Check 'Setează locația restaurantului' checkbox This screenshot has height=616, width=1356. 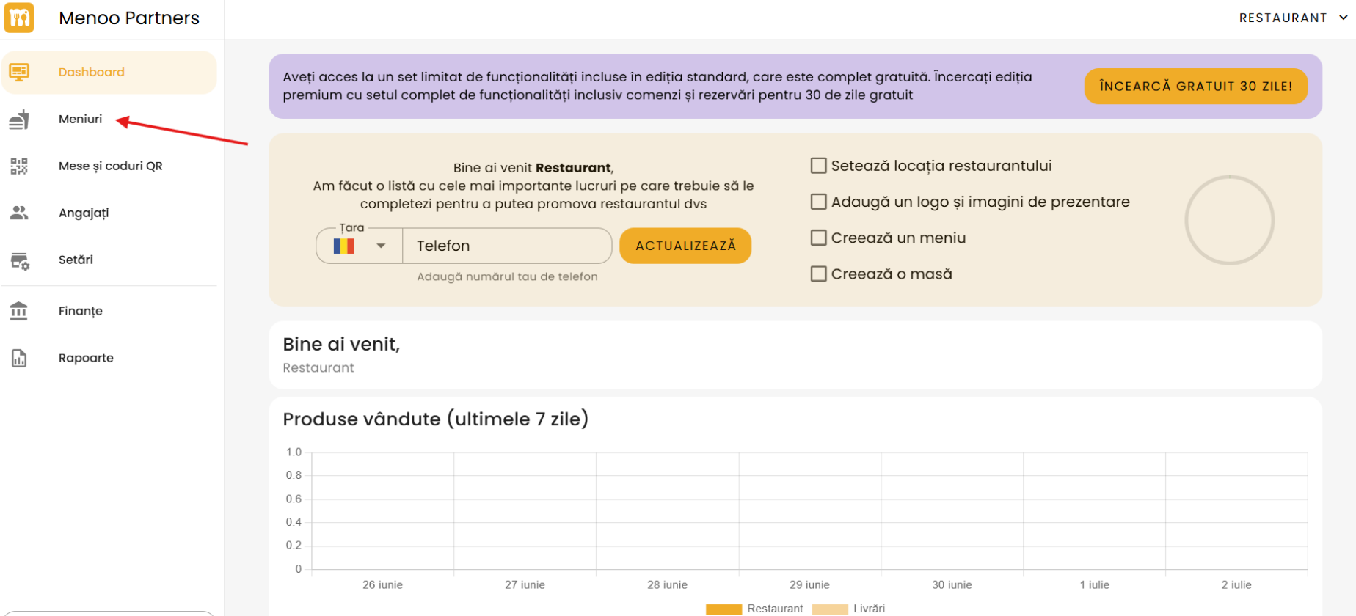pyautogui.click(x=818, y=166)
